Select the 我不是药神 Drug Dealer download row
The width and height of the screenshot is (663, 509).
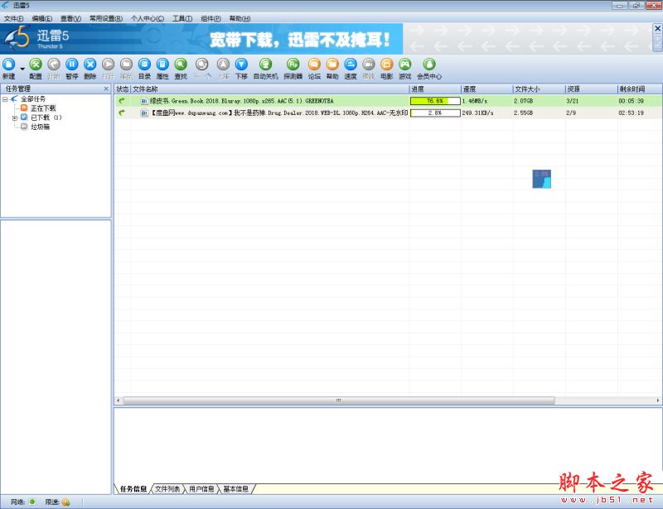tap(388, 113)
